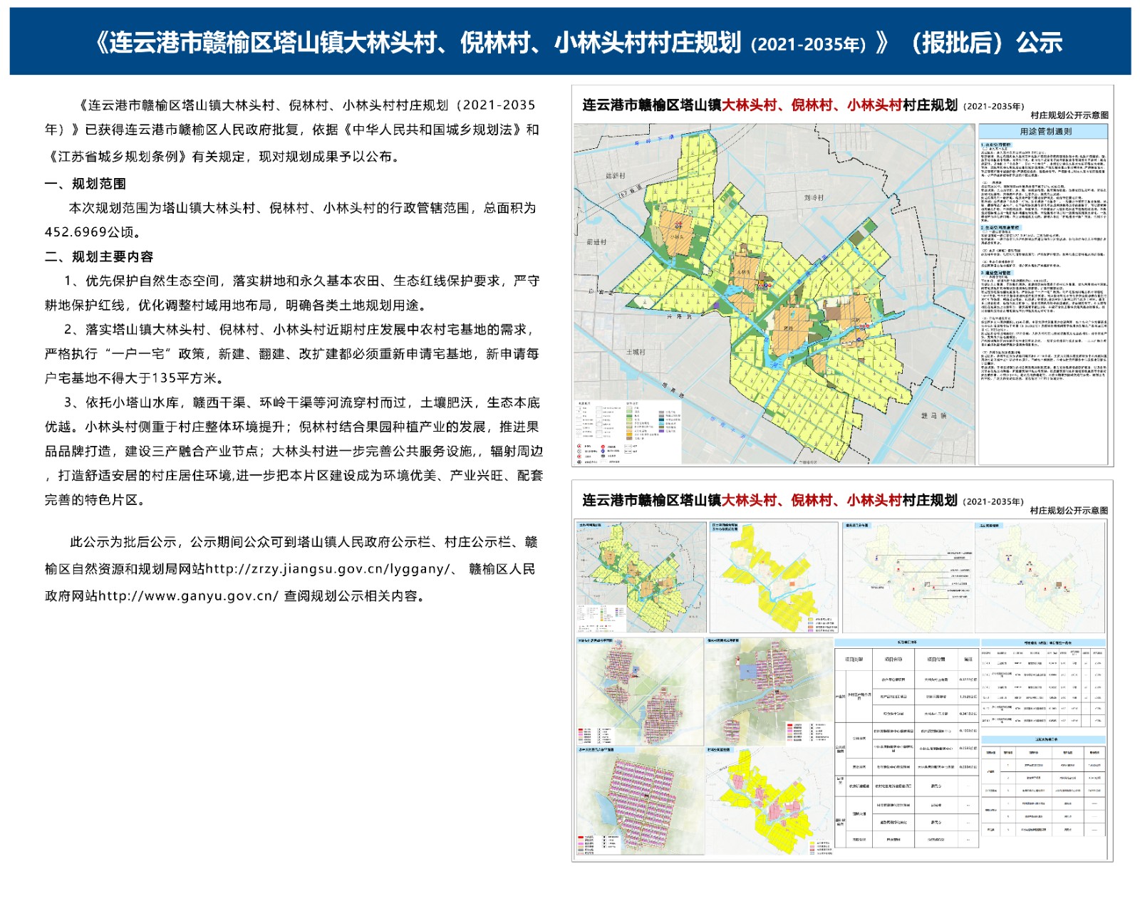
Task: Click the '土城村' label on the large map
Action: pyautogui.click(x=636, y=352)
